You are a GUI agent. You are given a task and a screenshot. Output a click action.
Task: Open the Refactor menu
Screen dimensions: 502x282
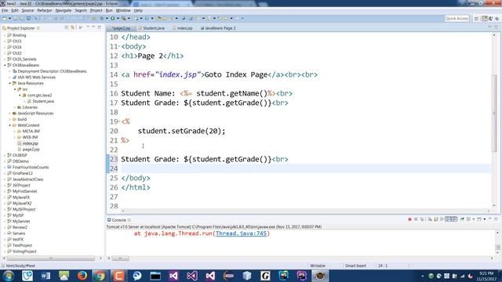[44, 10]
